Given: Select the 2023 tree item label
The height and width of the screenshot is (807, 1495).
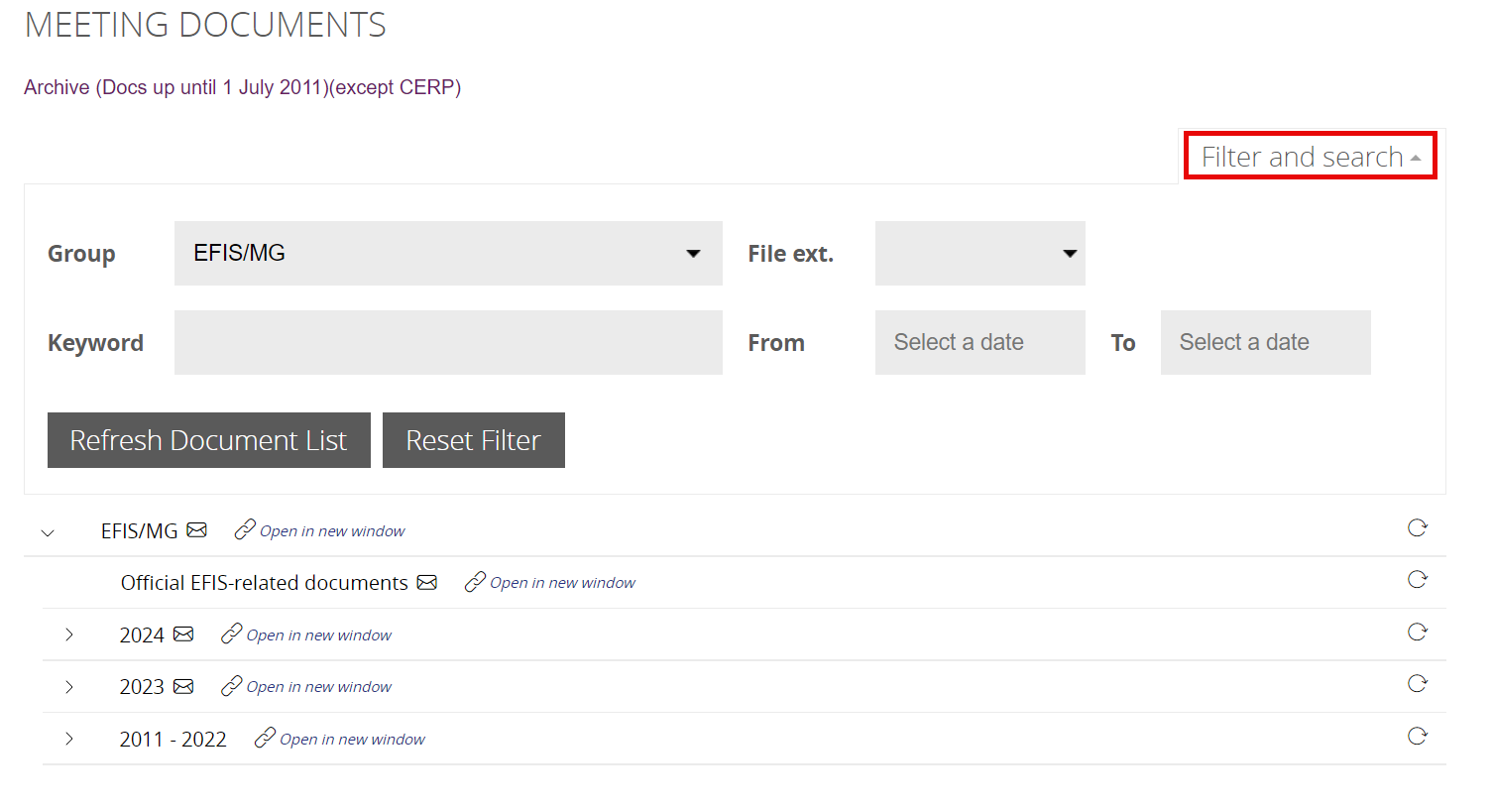Looking at the screenshot, I should tap(142, 687).
